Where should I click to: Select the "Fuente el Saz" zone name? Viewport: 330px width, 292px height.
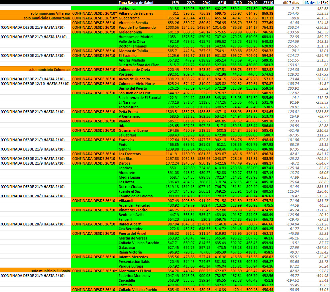(130, 191)
